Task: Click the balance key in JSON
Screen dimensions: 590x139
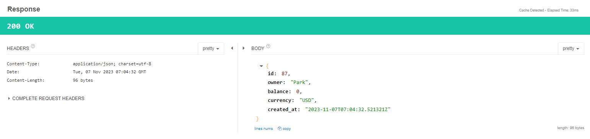Action: coord(279,92)
